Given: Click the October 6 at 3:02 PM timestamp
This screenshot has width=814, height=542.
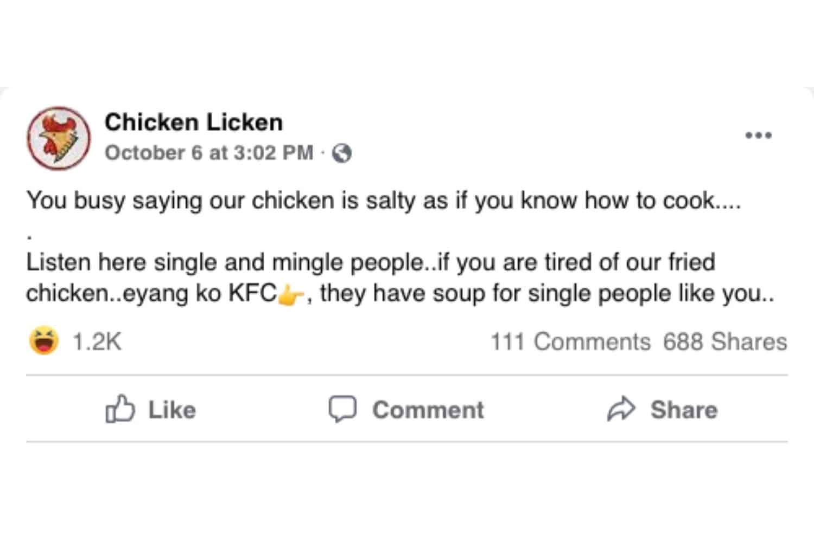Looking at the screenshot, I should pyautogui.click(x=209, y=153).
